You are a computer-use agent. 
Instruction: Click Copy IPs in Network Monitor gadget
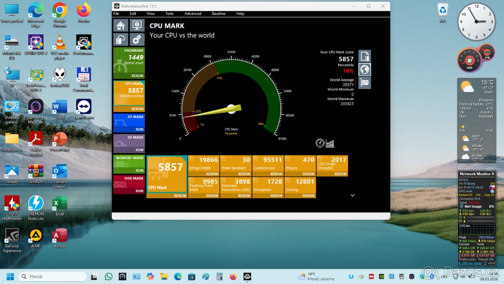pyautogui.click(x=490, y=195)
